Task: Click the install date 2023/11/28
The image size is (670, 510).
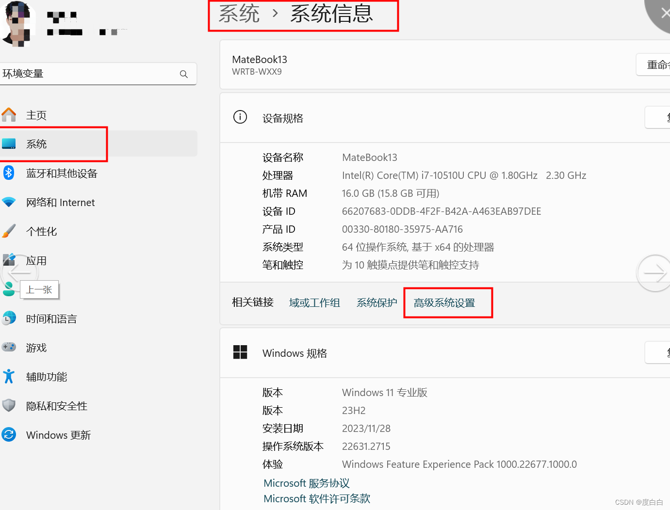Action: [x=366, y=429]
